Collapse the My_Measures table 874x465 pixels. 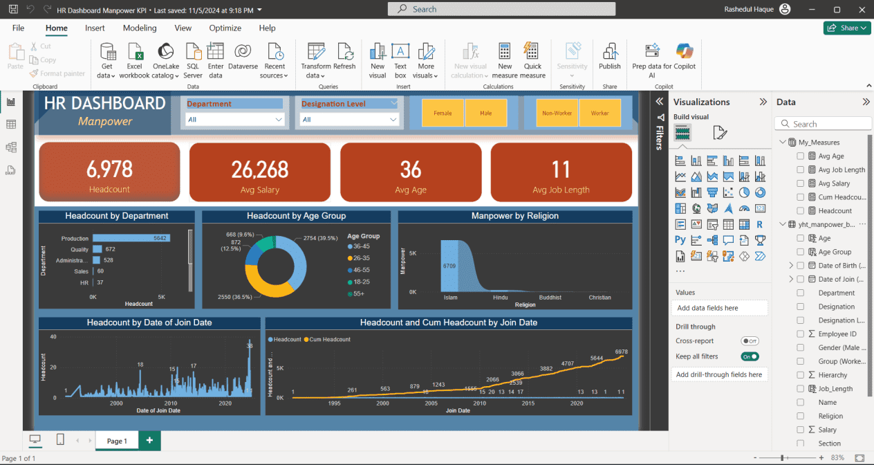pos(783,143)
